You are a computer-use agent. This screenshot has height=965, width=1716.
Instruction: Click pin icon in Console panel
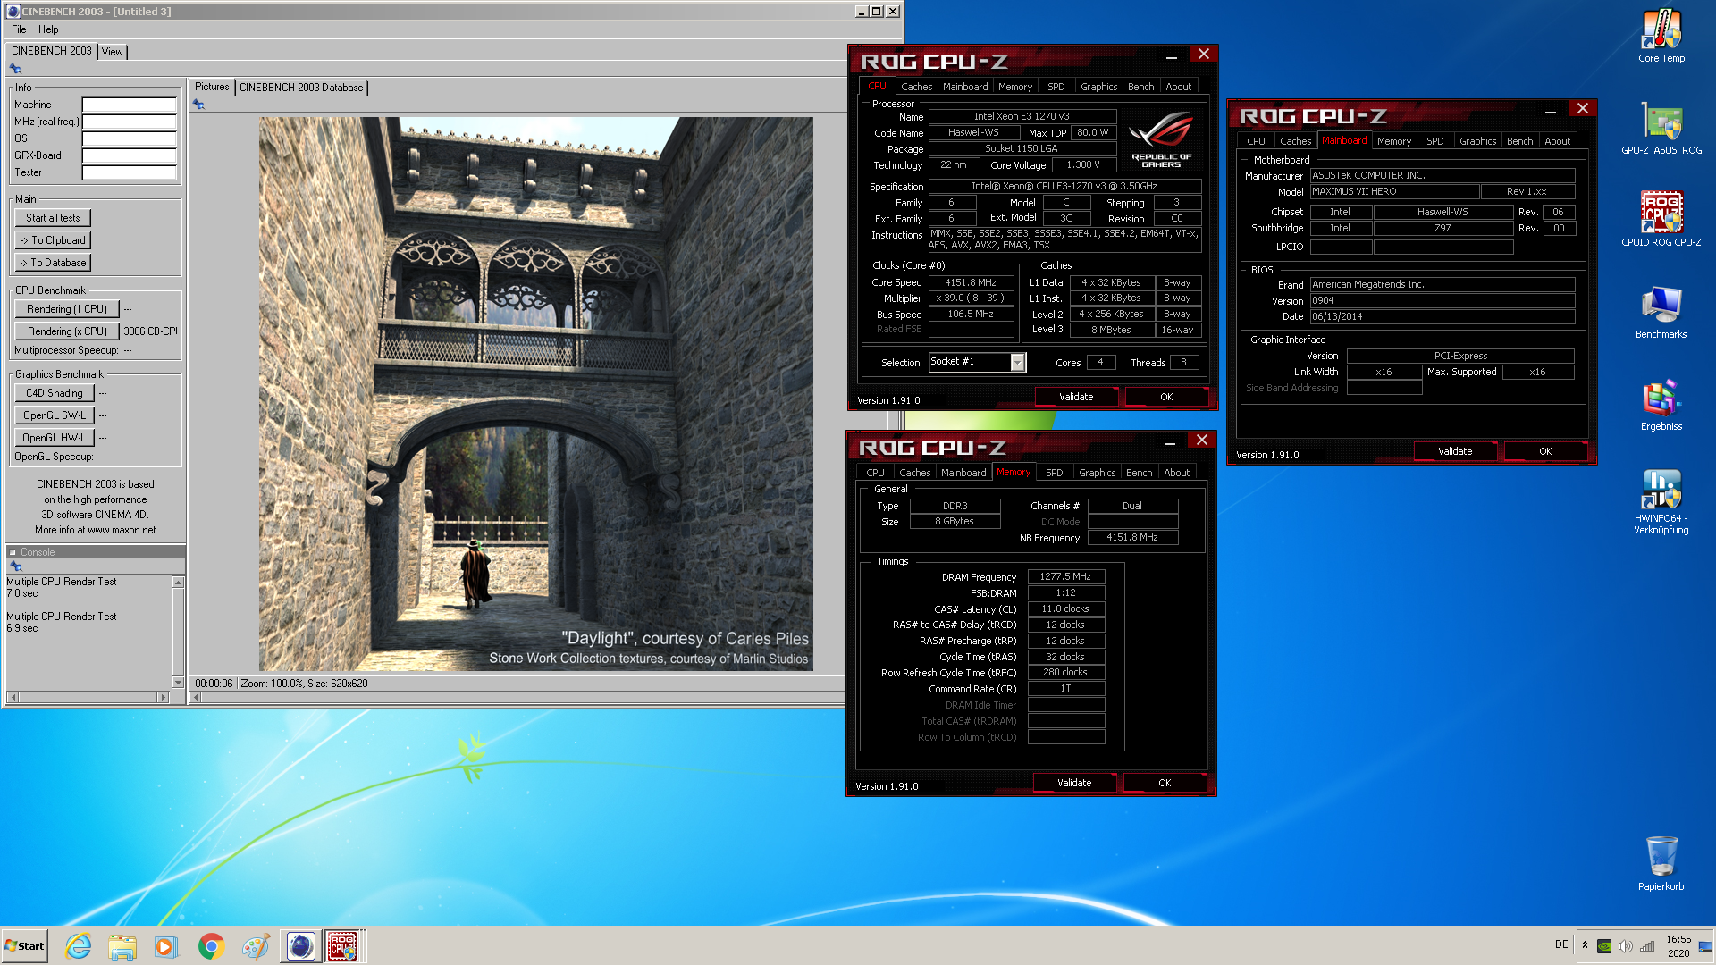pyautogui.click(x=15, y=566)
